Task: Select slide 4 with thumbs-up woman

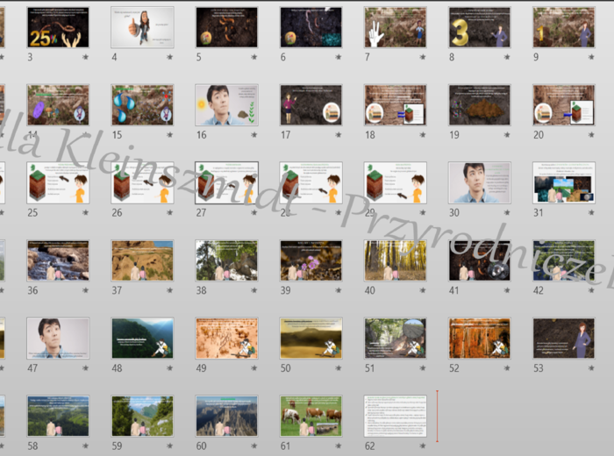Action: (x=142, y=27)
